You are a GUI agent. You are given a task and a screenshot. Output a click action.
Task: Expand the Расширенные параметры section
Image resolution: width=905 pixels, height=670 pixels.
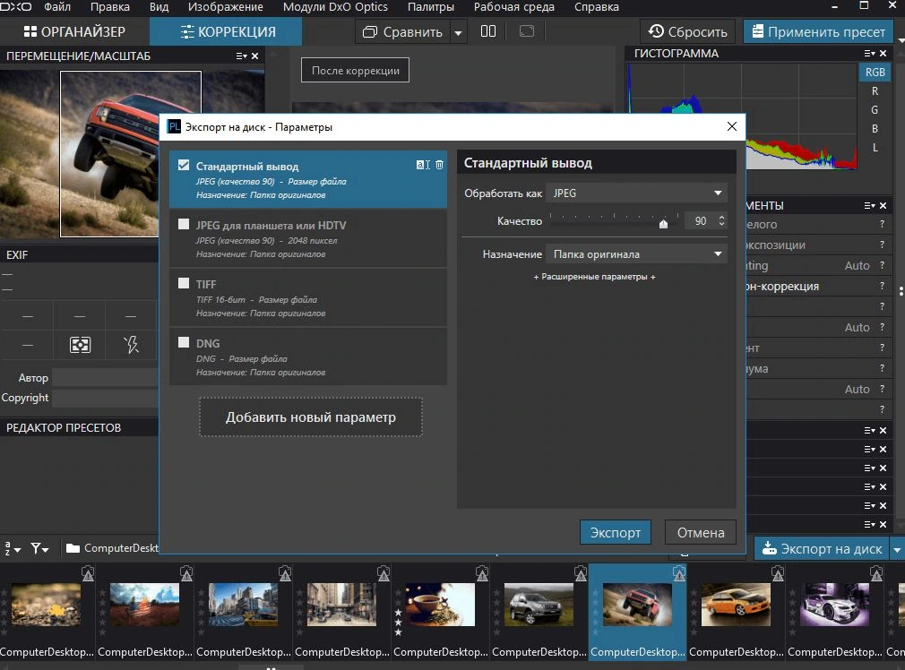click(594, 277)
